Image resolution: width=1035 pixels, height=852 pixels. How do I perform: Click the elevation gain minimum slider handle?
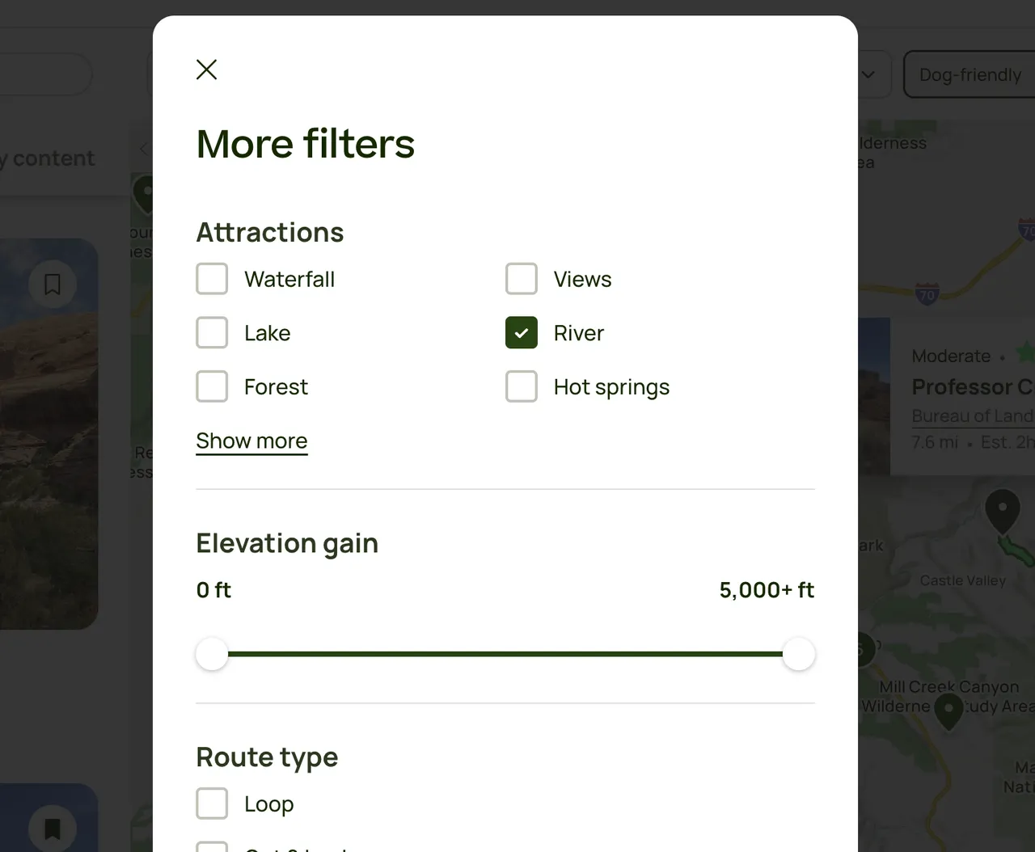tap(212, 654)
